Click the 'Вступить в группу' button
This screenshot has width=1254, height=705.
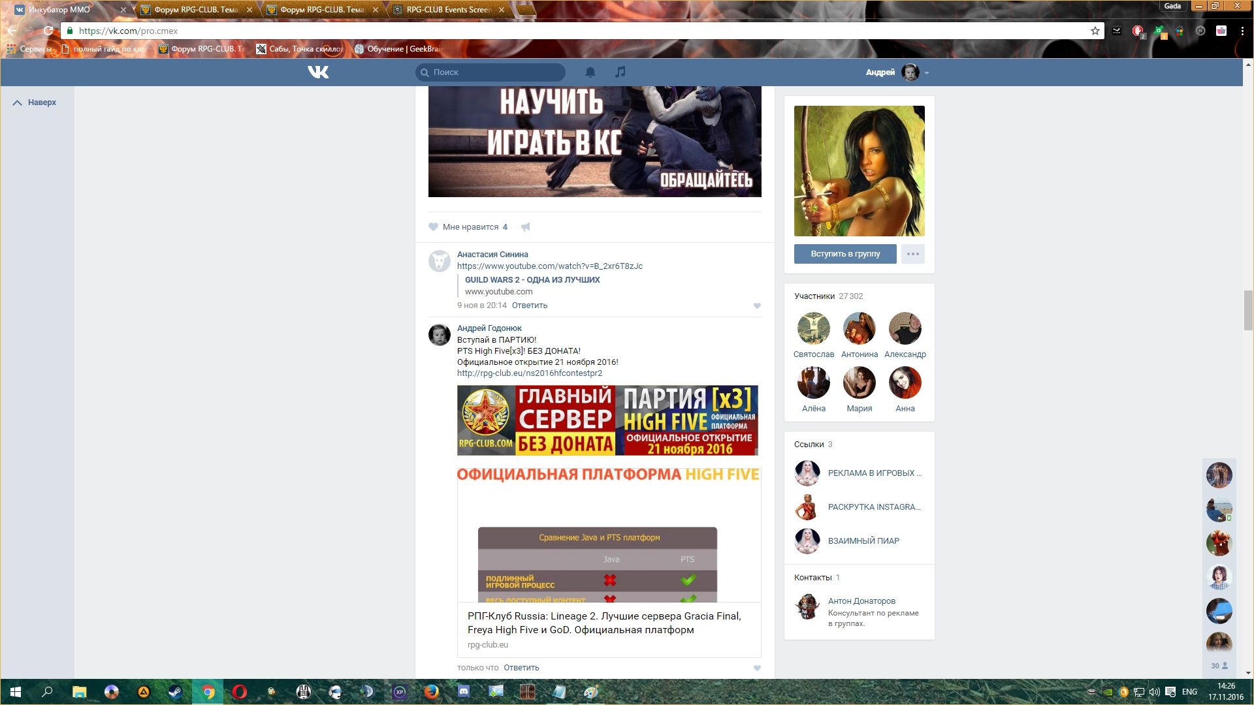click(845, 254)
